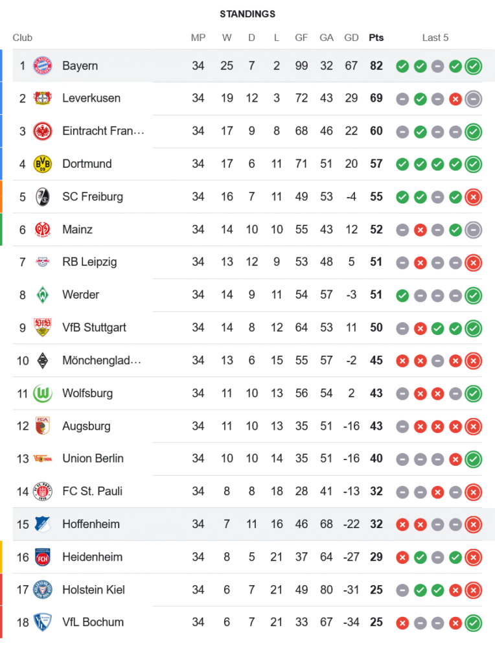Click the Dortmund BVB crest
Image resolution: width=495 pixels, height=648 pixels.
coord(42,164)
